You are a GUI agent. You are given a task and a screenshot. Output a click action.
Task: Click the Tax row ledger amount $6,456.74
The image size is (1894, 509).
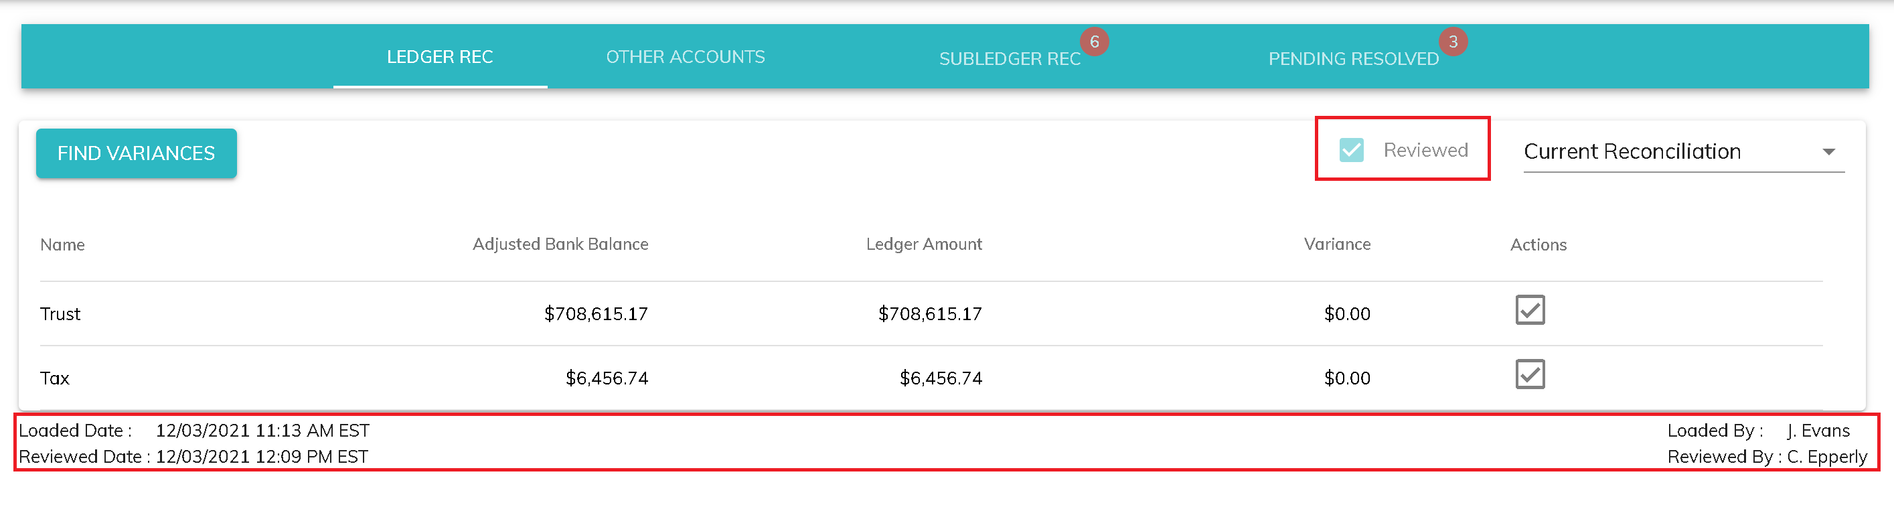click(x=941, y=378)
